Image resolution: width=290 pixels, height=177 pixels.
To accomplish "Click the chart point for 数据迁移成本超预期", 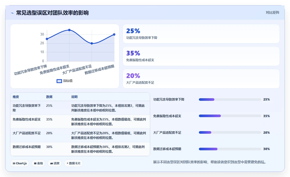I will tap(114, 34).
